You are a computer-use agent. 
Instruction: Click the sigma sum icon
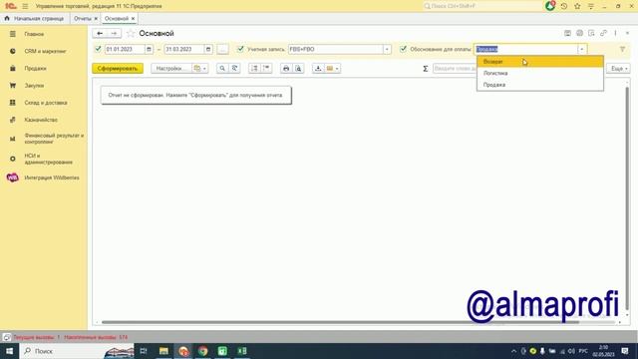click(426, 69)
